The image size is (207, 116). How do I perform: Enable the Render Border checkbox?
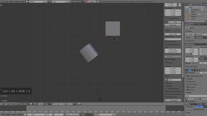coord(166,59)
